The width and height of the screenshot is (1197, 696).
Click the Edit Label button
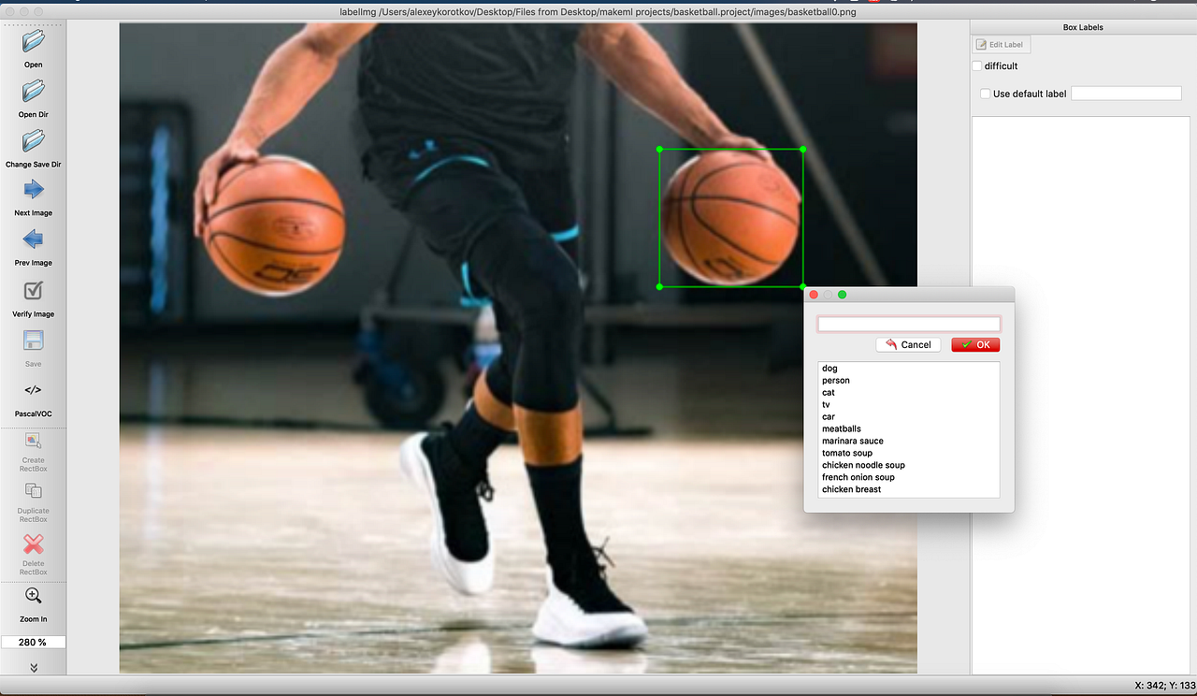click(1000, 44)
